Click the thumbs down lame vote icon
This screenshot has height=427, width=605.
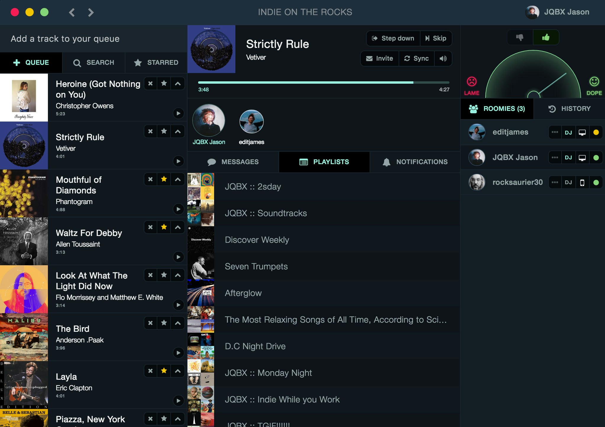click(520, 37)
